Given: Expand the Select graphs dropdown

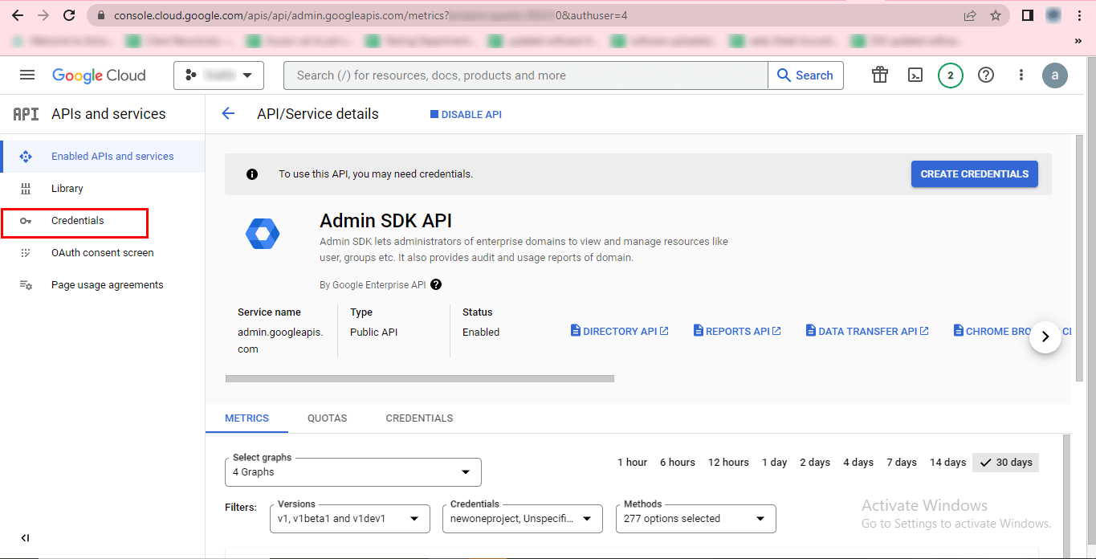Looking at the screenshot, I should [353, 472].
